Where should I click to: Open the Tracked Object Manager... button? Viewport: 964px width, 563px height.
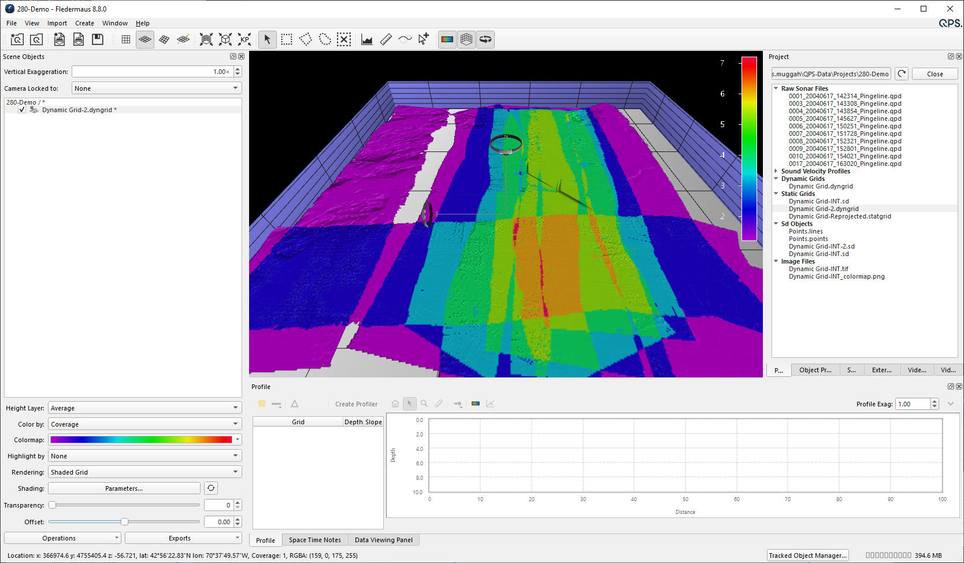pyautogui.click(x=807, y=555)
